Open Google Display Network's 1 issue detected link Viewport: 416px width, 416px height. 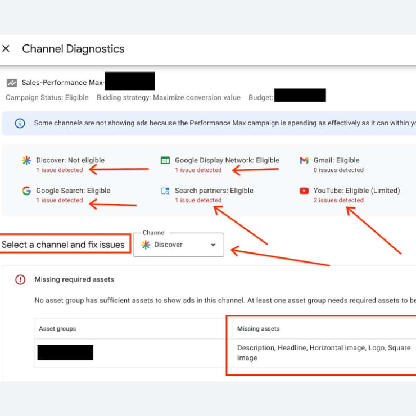click(x=198, y=170)
